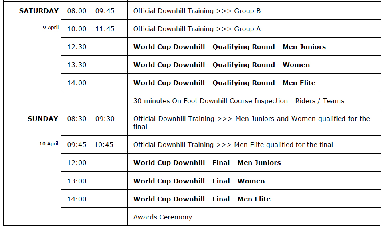
Task: Select Qualifying Round - Men Juniors entry
Action: (x=230, y=47)
